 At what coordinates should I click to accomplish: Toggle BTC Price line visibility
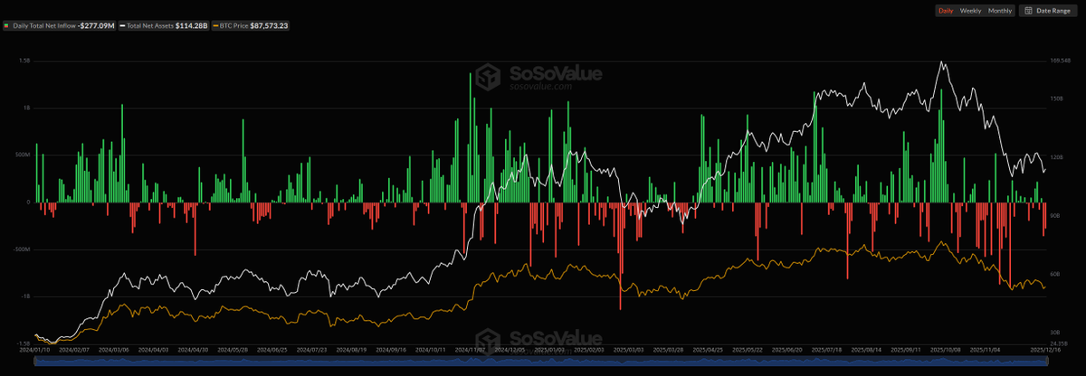[x=249, y=25]
